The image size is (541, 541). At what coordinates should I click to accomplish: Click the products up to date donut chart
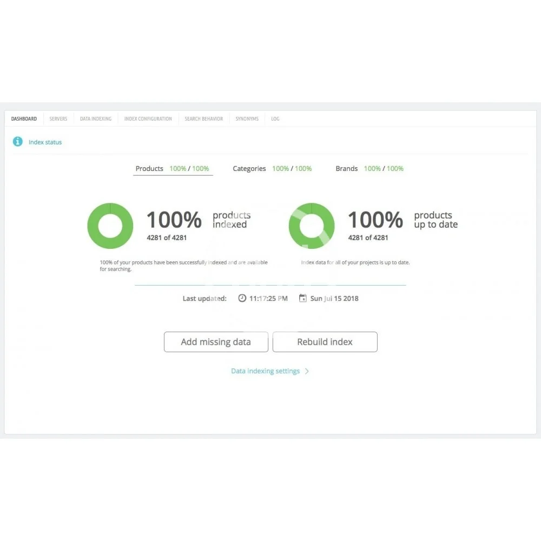pyautogui.click(x=312, y=226)
